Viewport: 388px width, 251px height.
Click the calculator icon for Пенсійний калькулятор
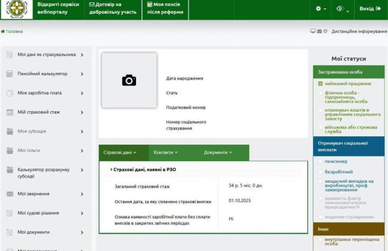[10, 74]
